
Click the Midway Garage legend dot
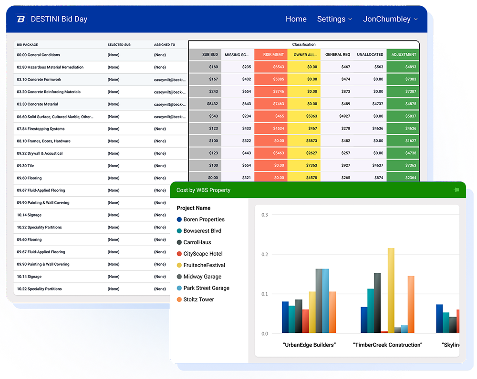179,277
